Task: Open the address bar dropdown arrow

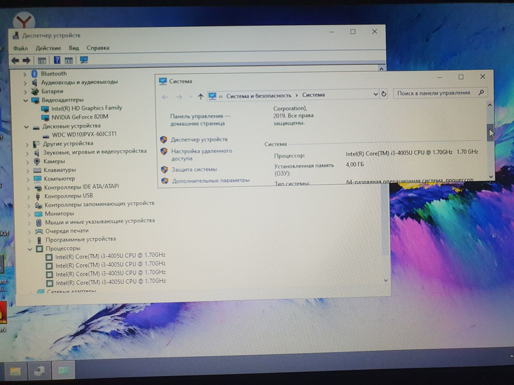Action: pos(376,94)
